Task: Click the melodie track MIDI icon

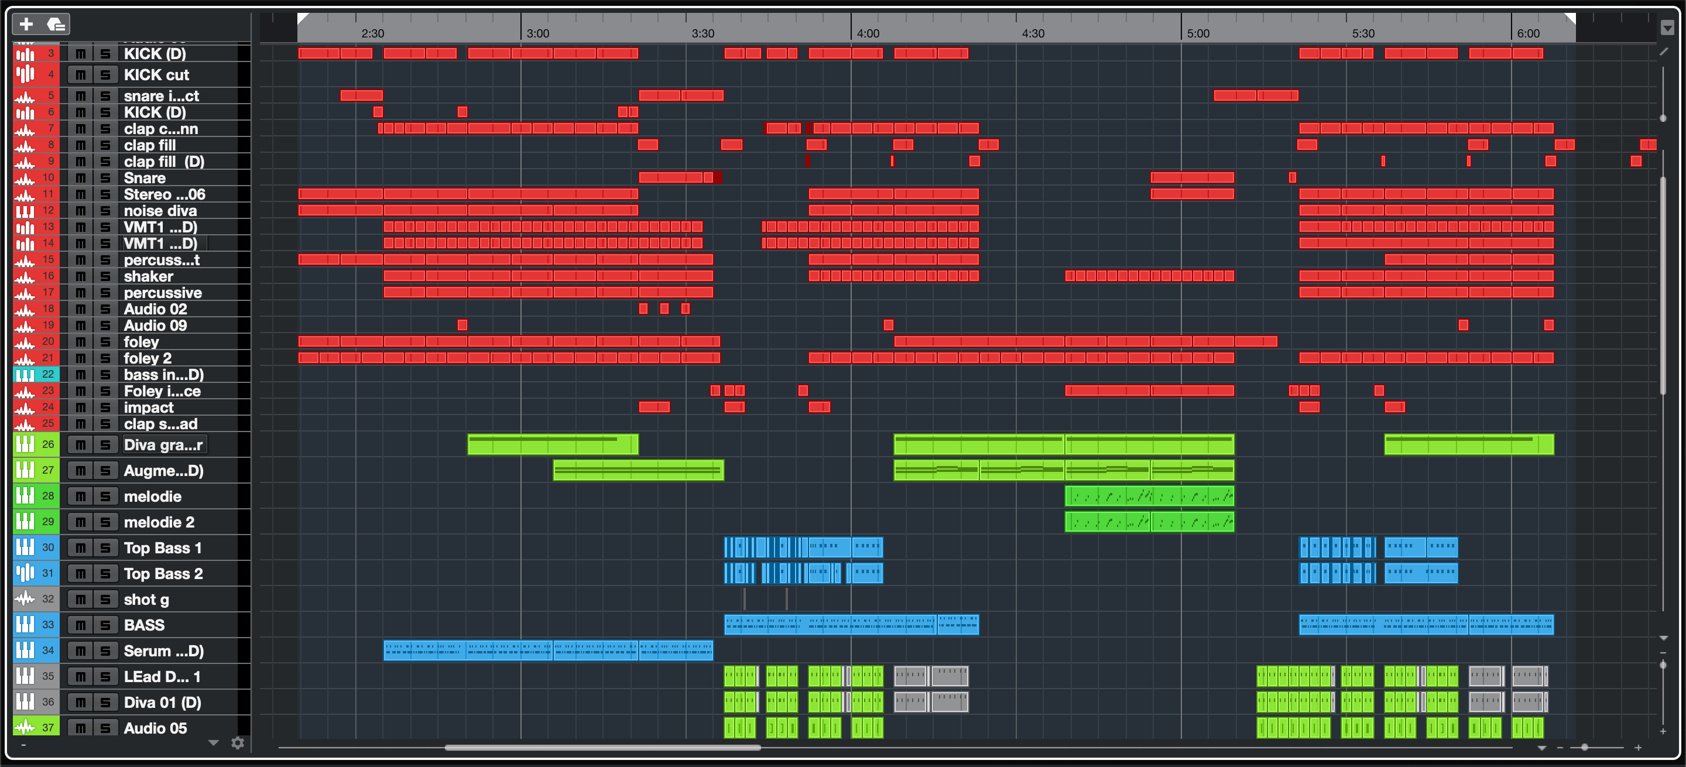Action: 26,496
